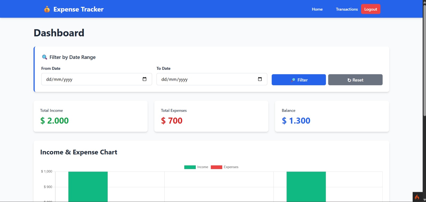
Task: Click the flame icon in bottom-right corner
Action: (417, 197)
